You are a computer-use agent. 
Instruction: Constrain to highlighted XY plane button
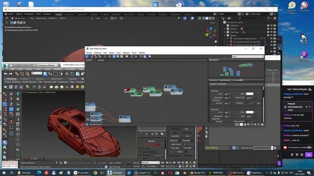pos(11,109)
